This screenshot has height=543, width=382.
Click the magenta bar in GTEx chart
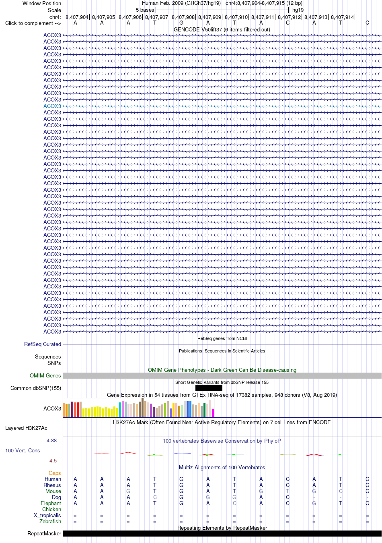213,413
